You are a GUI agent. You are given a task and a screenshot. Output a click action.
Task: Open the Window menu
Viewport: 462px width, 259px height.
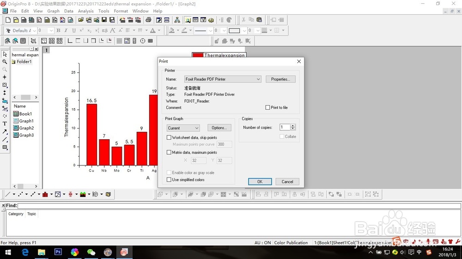[x=140, y=11]
